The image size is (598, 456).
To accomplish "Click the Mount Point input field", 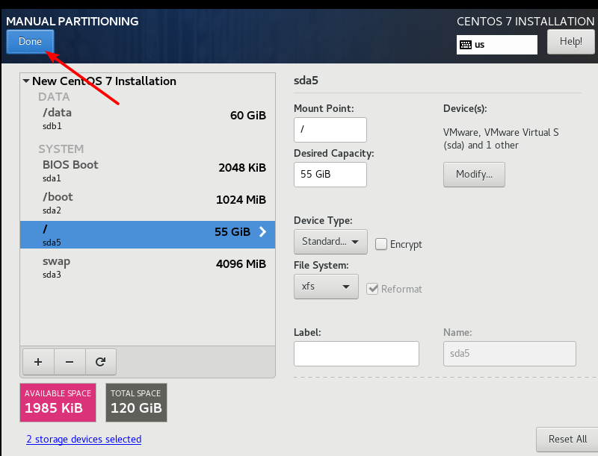I will pos(330,130).
